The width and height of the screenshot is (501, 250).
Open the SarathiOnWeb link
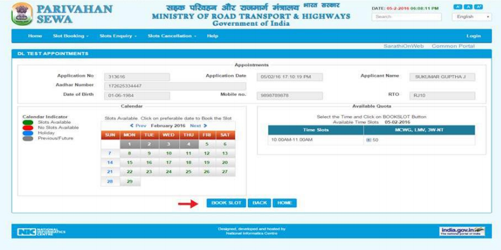tap(404, 46)
